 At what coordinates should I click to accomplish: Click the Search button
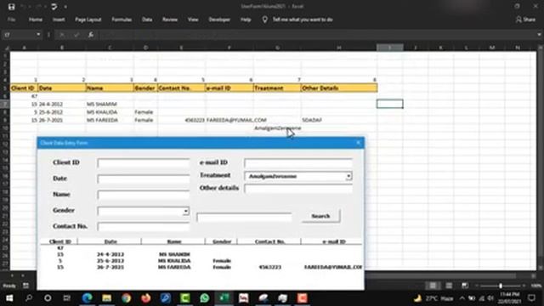coord(321,216)
